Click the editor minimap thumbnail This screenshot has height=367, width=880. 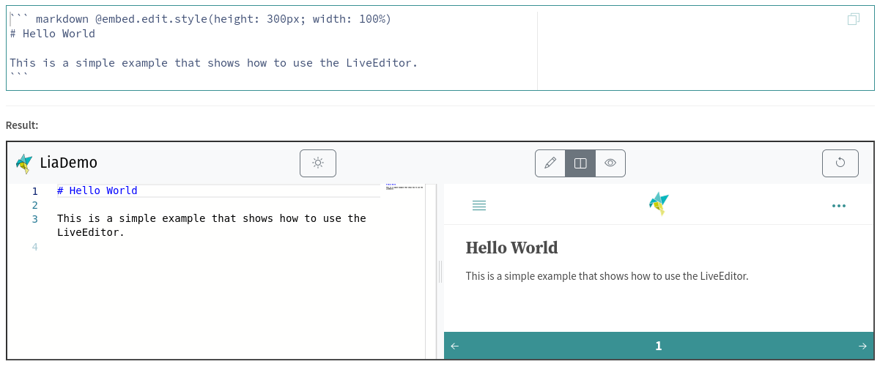pos(404,186)
